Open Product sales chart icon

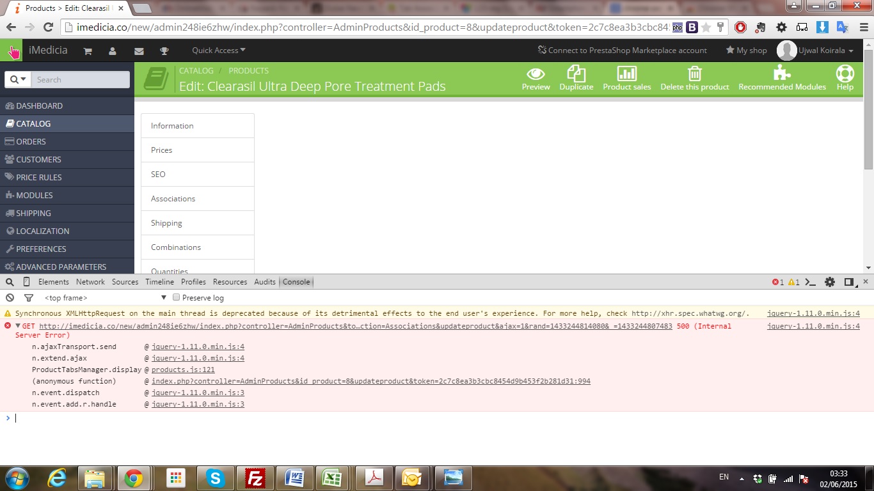coord(626,73)
